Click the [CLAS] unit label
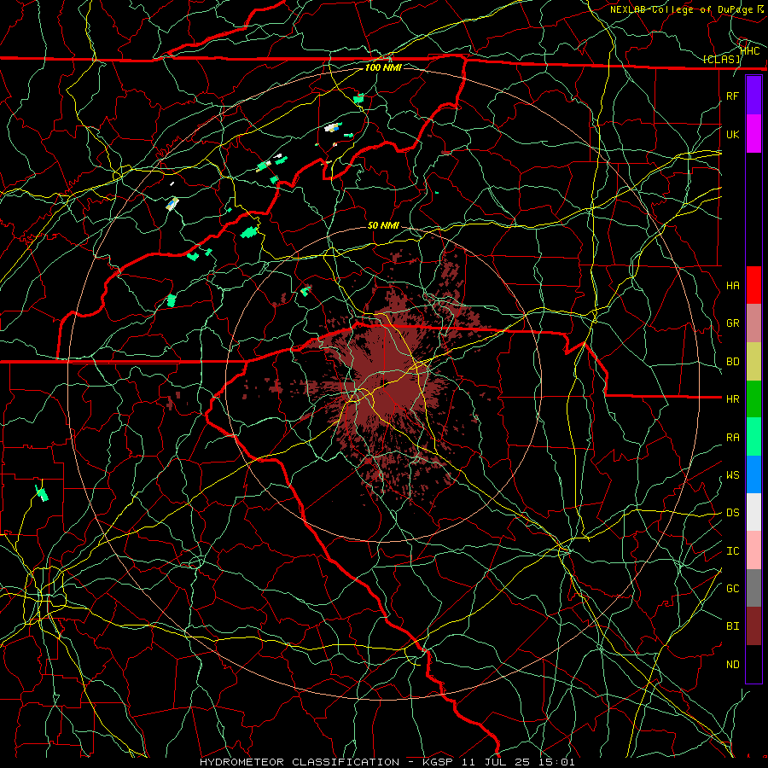The height and width of the screenshot is (768, 768). coord(721,60)
